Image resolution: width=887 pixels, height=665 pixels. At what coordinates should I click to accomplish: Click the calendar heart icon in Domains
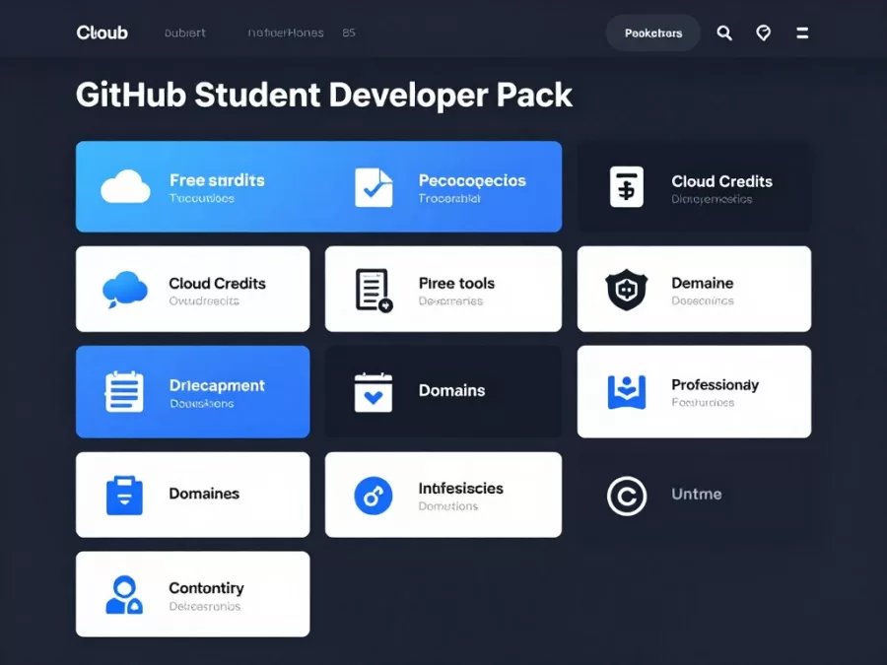tap(374, 392)
